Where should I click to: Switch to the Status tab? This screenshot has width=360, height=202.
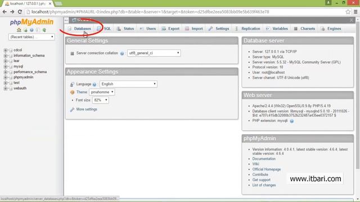[125, 29]
